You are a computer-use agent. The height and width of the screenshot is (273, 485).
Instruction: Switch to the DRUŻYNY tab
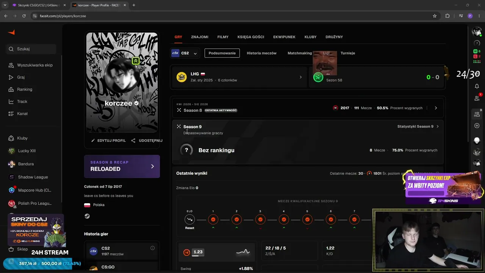coord(334,37)
